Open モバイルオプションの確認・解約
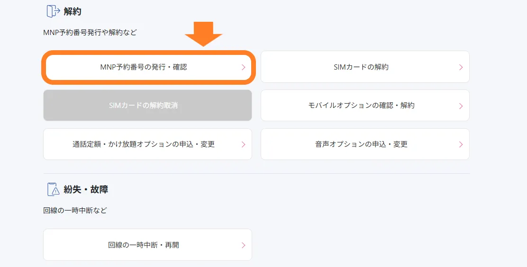 [x=361, y=106]
